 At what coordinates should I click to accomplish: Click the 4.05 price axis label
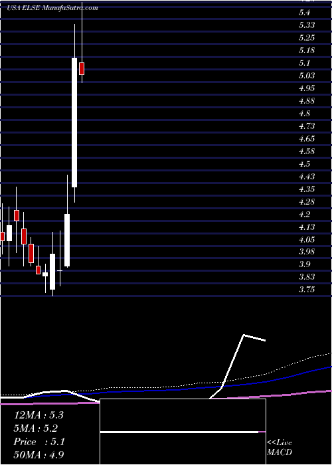click(x=307, y=239)
